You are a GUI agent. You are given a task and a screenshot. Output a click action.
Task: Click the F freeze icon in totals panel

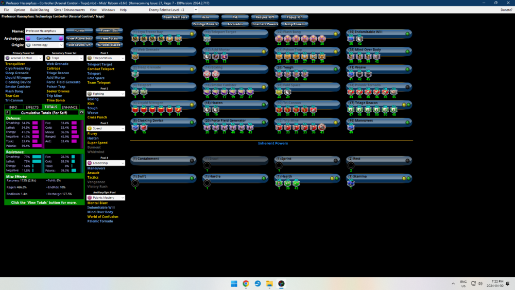click(7, 113)
